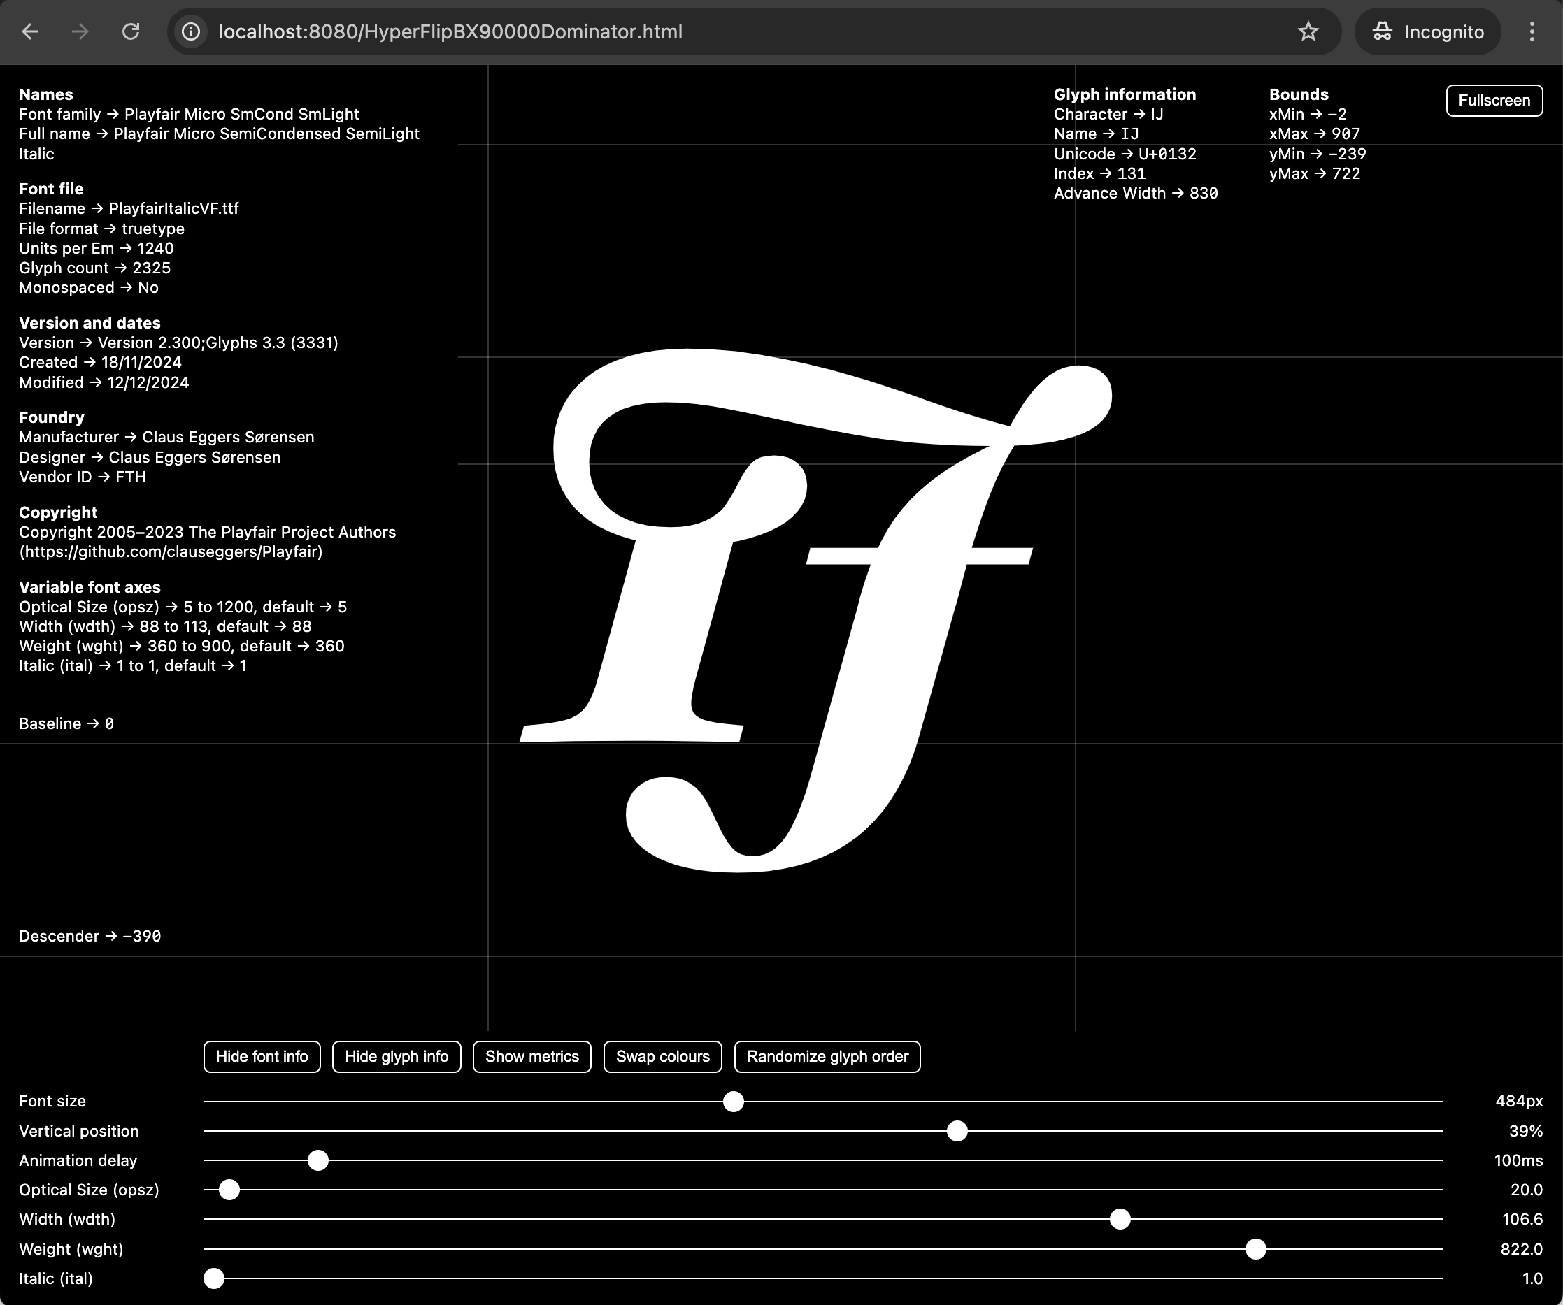The image size is (1563, 1305).
Task: Open the site information icon
Action: point(192,31)
